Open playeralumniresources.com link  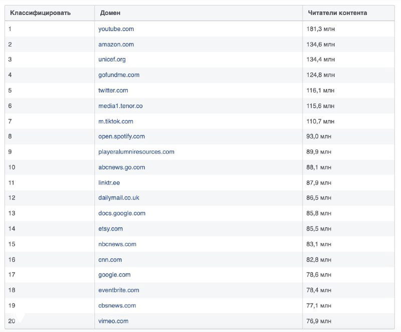pyautogui.click(x=136, y=152)
